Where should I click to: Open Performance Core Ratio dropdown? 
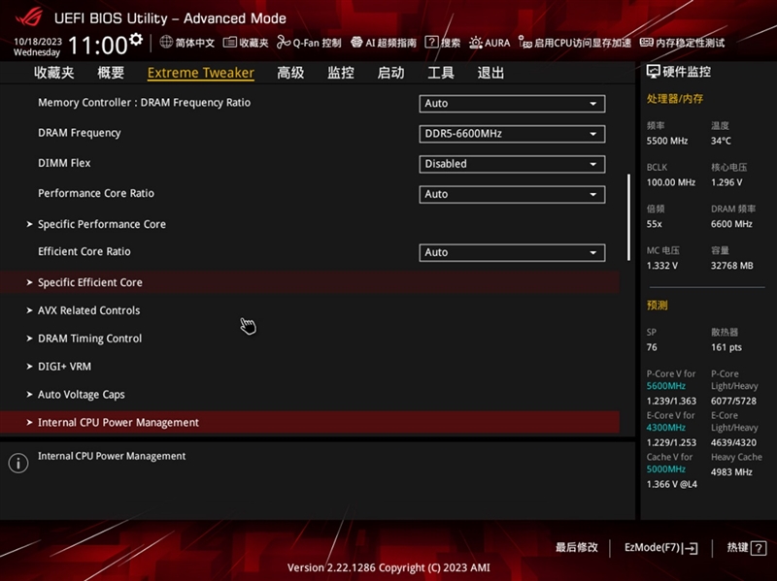coord(512,194)
